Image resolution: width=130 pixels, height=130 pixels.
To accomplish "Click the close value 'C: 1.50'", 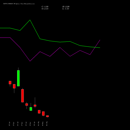I will pos(45,7).
